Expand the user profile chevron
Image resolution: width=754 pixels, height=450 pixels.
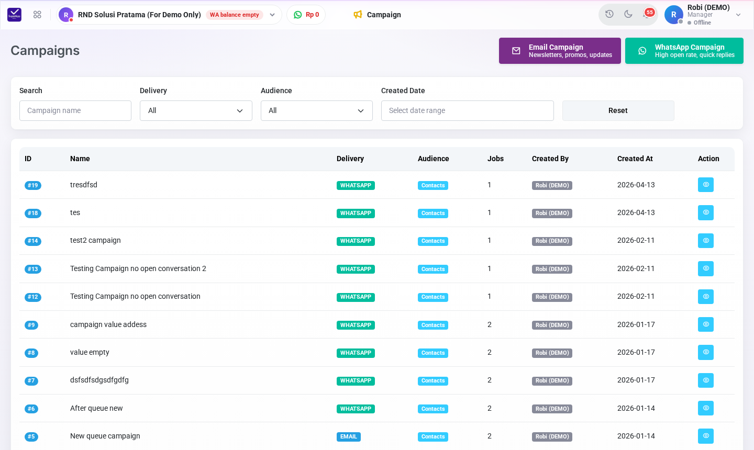point(738,15)
